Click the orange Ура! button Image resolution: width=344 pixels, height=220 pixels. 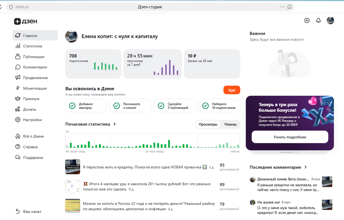point(232,90)
